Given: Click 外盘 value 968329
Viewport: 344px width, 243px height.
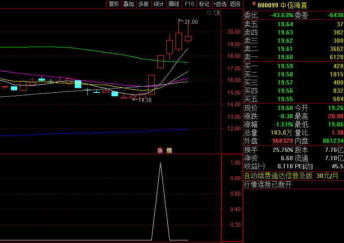Looking at the screenshot, I should click(283, 141).
